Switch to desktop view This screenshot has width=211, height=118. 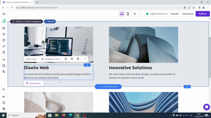pos(122,14)
